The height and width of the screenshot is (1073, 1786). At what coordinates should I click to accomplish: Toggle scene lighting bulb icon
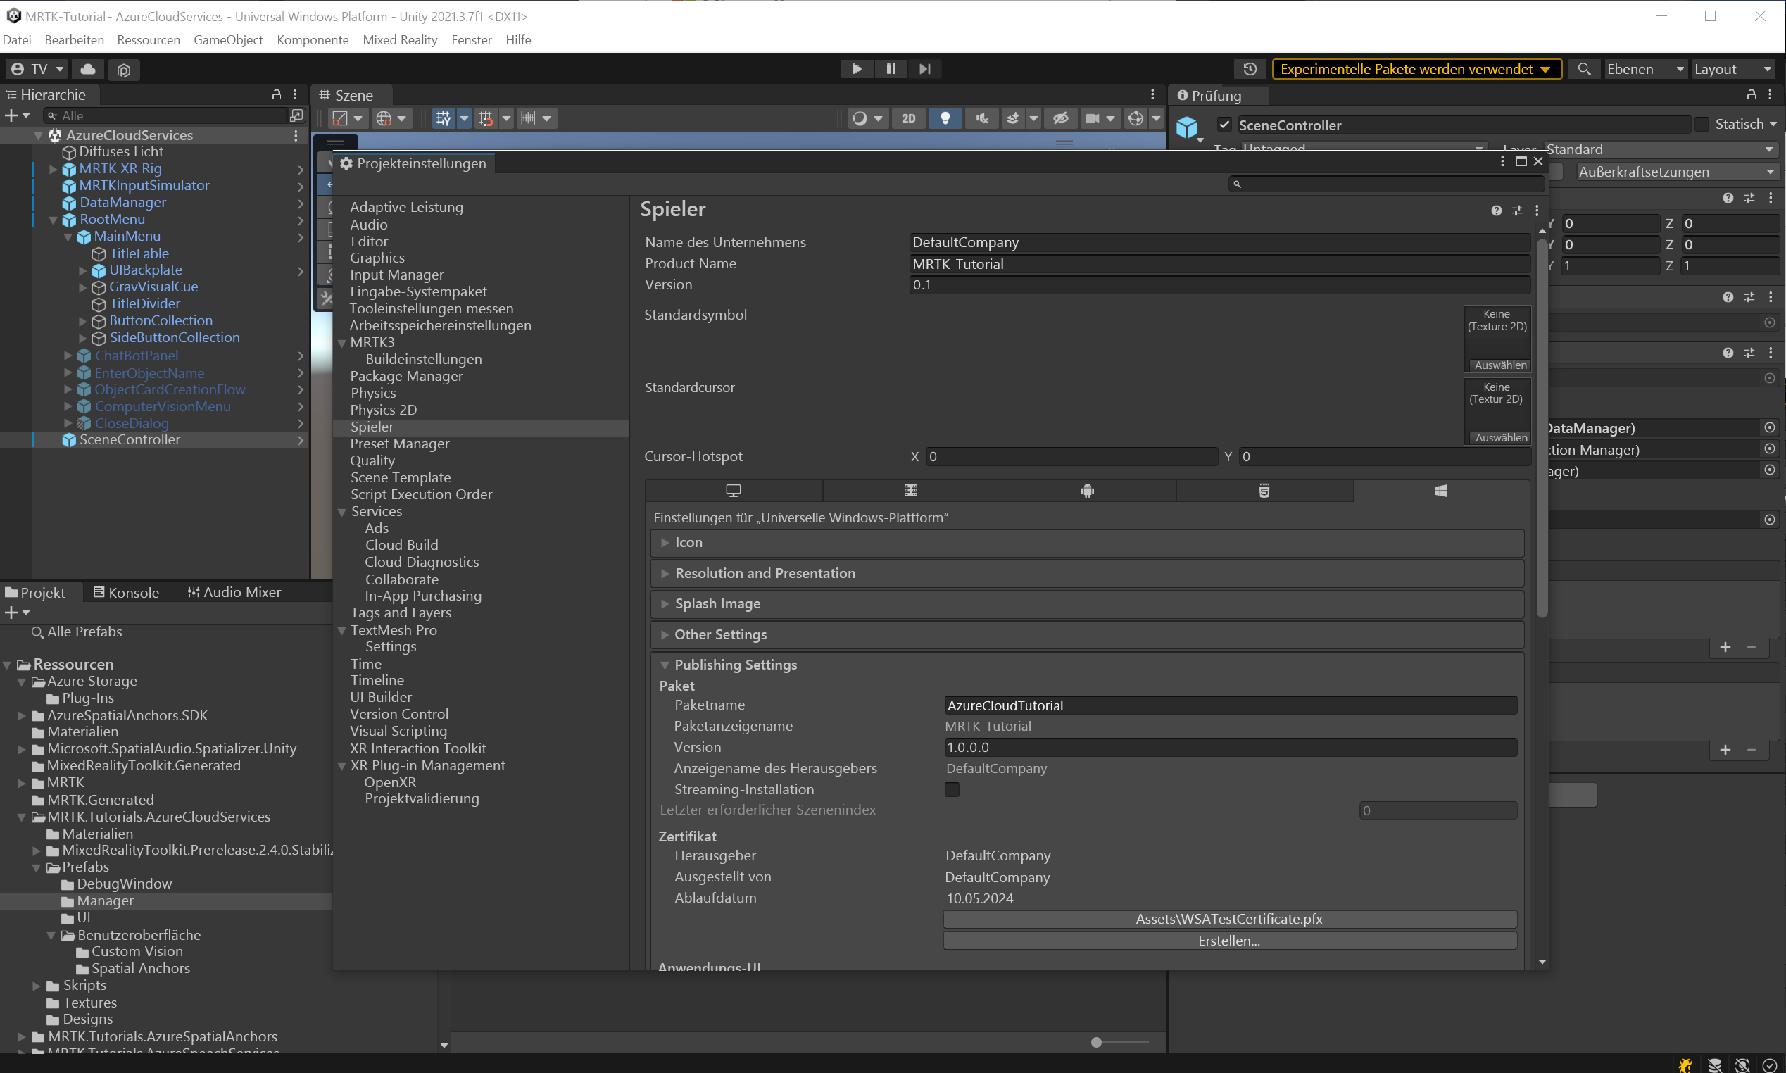945,118
